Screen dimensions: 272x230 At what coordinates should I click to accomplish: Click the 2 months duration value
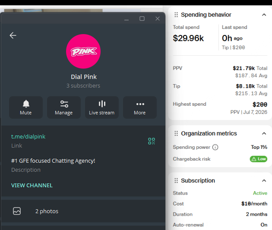[x=256, y=214]
